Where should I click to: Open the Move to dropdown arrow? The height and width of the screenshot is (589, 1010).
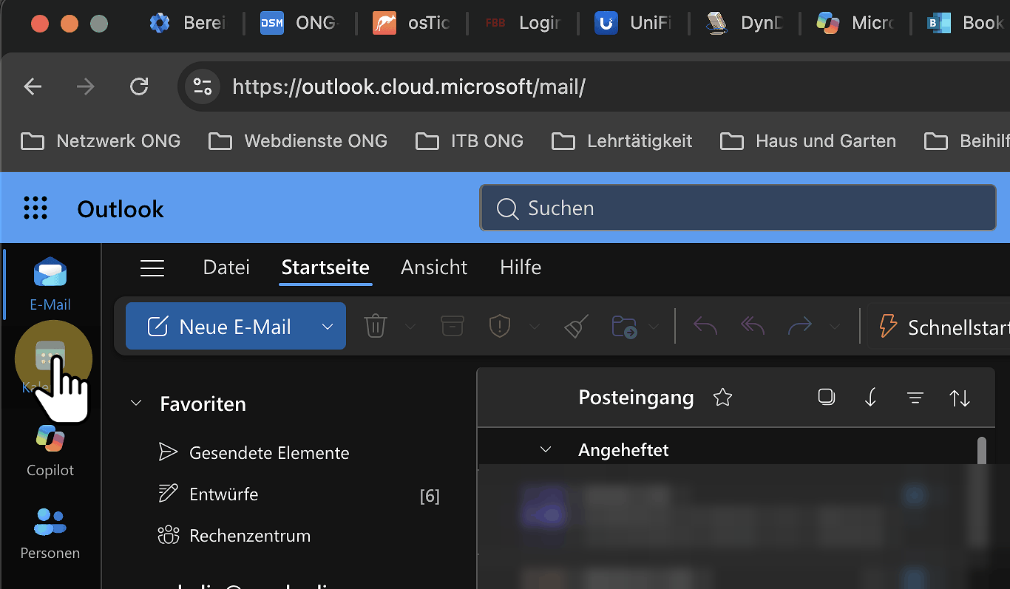coord(654,327)
